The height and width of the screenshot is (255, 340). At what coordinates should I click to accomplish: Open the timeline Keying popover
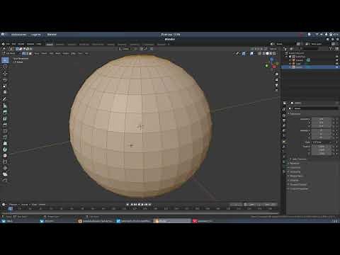[x=25, y=205]
